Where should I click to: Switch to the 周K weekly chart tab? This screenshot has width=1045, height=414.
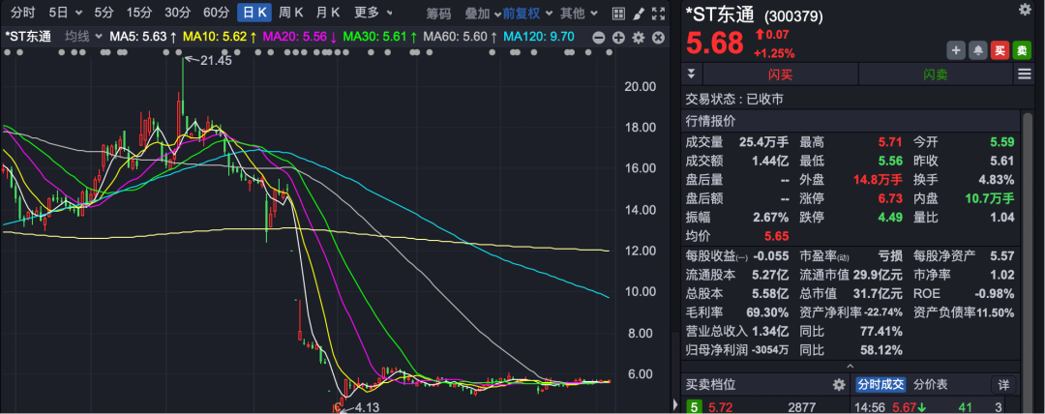coord(290,14)
